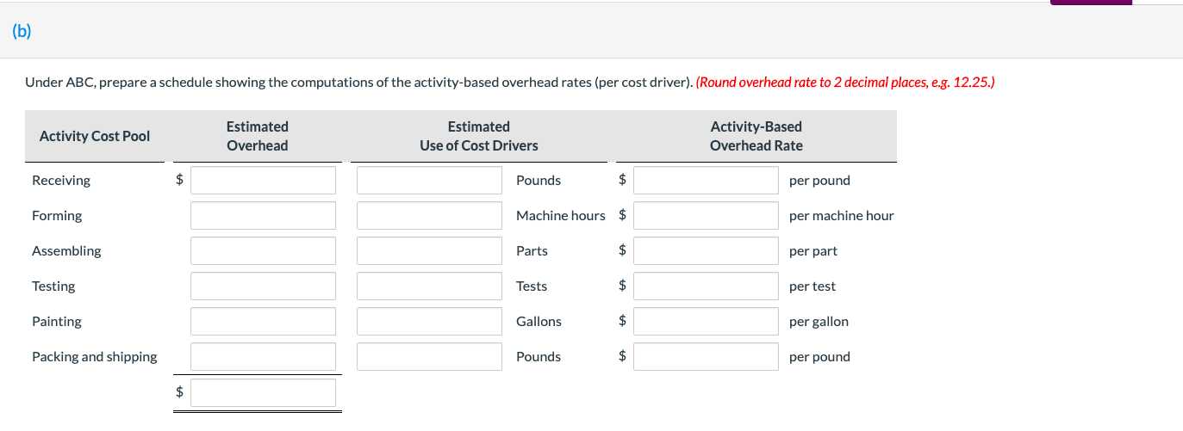Select the Assembling estimated overhead input

(263, 251)
